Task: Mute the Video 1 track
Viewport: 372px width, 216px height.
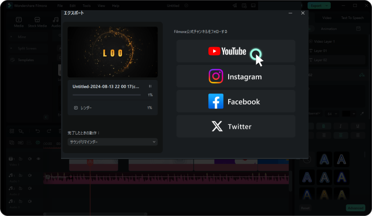Action: 30,159
